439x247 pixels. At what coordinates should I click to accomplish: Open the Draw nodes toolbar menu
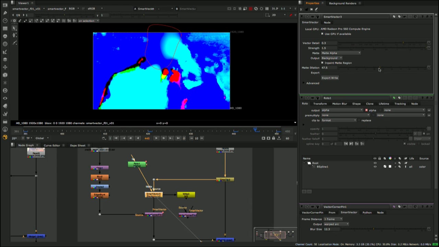click(5, 13)
